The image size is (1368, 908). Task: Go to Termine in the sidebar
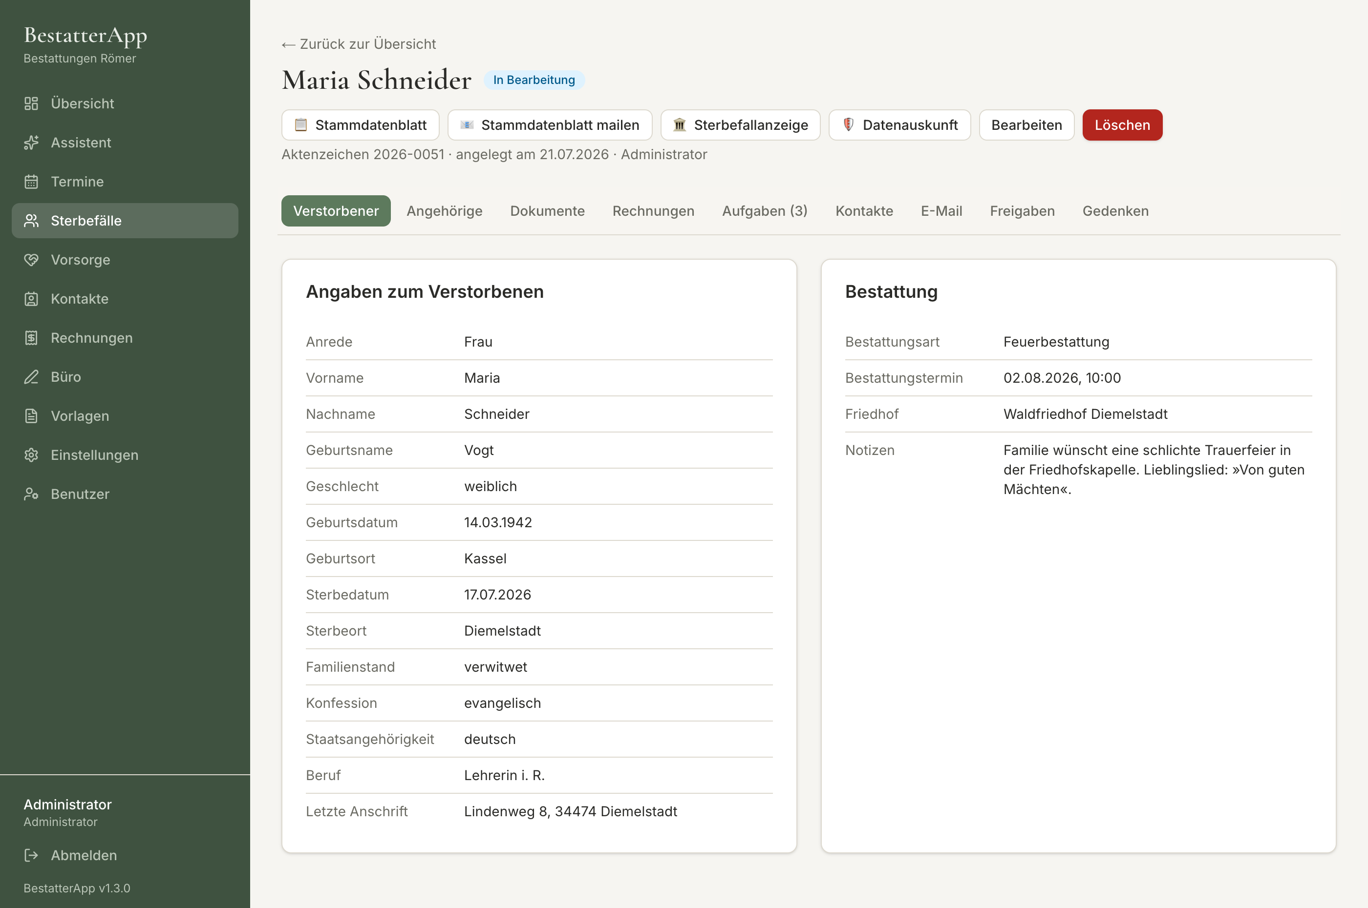coord(125,182)
